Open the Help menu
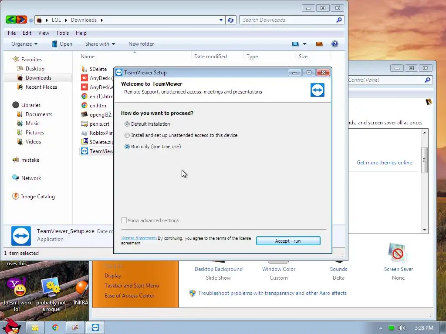Image resolution: width=446 pixels, height=334 pixels. tap(81, 33)
